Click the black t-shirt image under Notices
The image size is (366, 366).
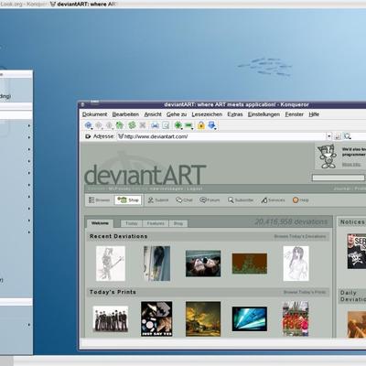coord(356,252)
